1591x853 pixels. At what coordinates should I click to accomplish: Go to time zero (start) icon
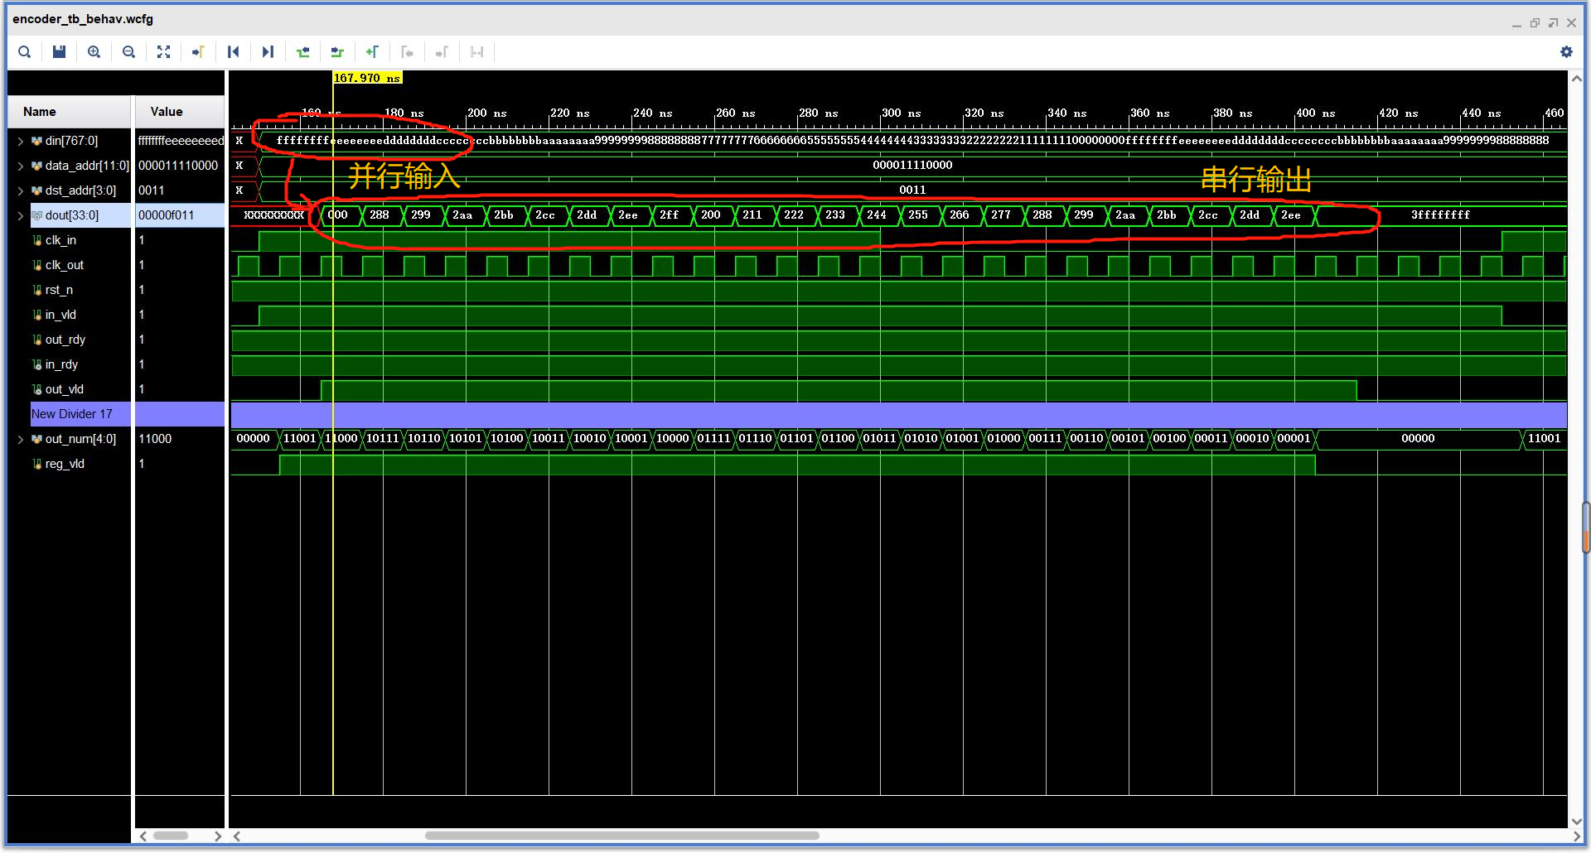point(233,52)
